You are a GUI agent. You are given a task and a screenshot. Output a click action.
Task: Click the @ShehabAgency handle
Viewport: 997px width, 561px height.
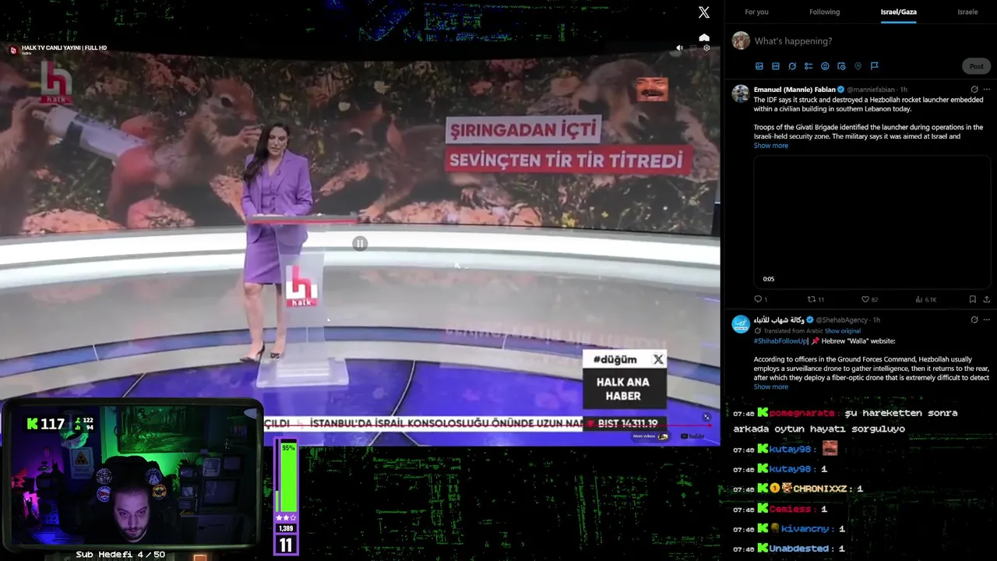click(843, 320)
